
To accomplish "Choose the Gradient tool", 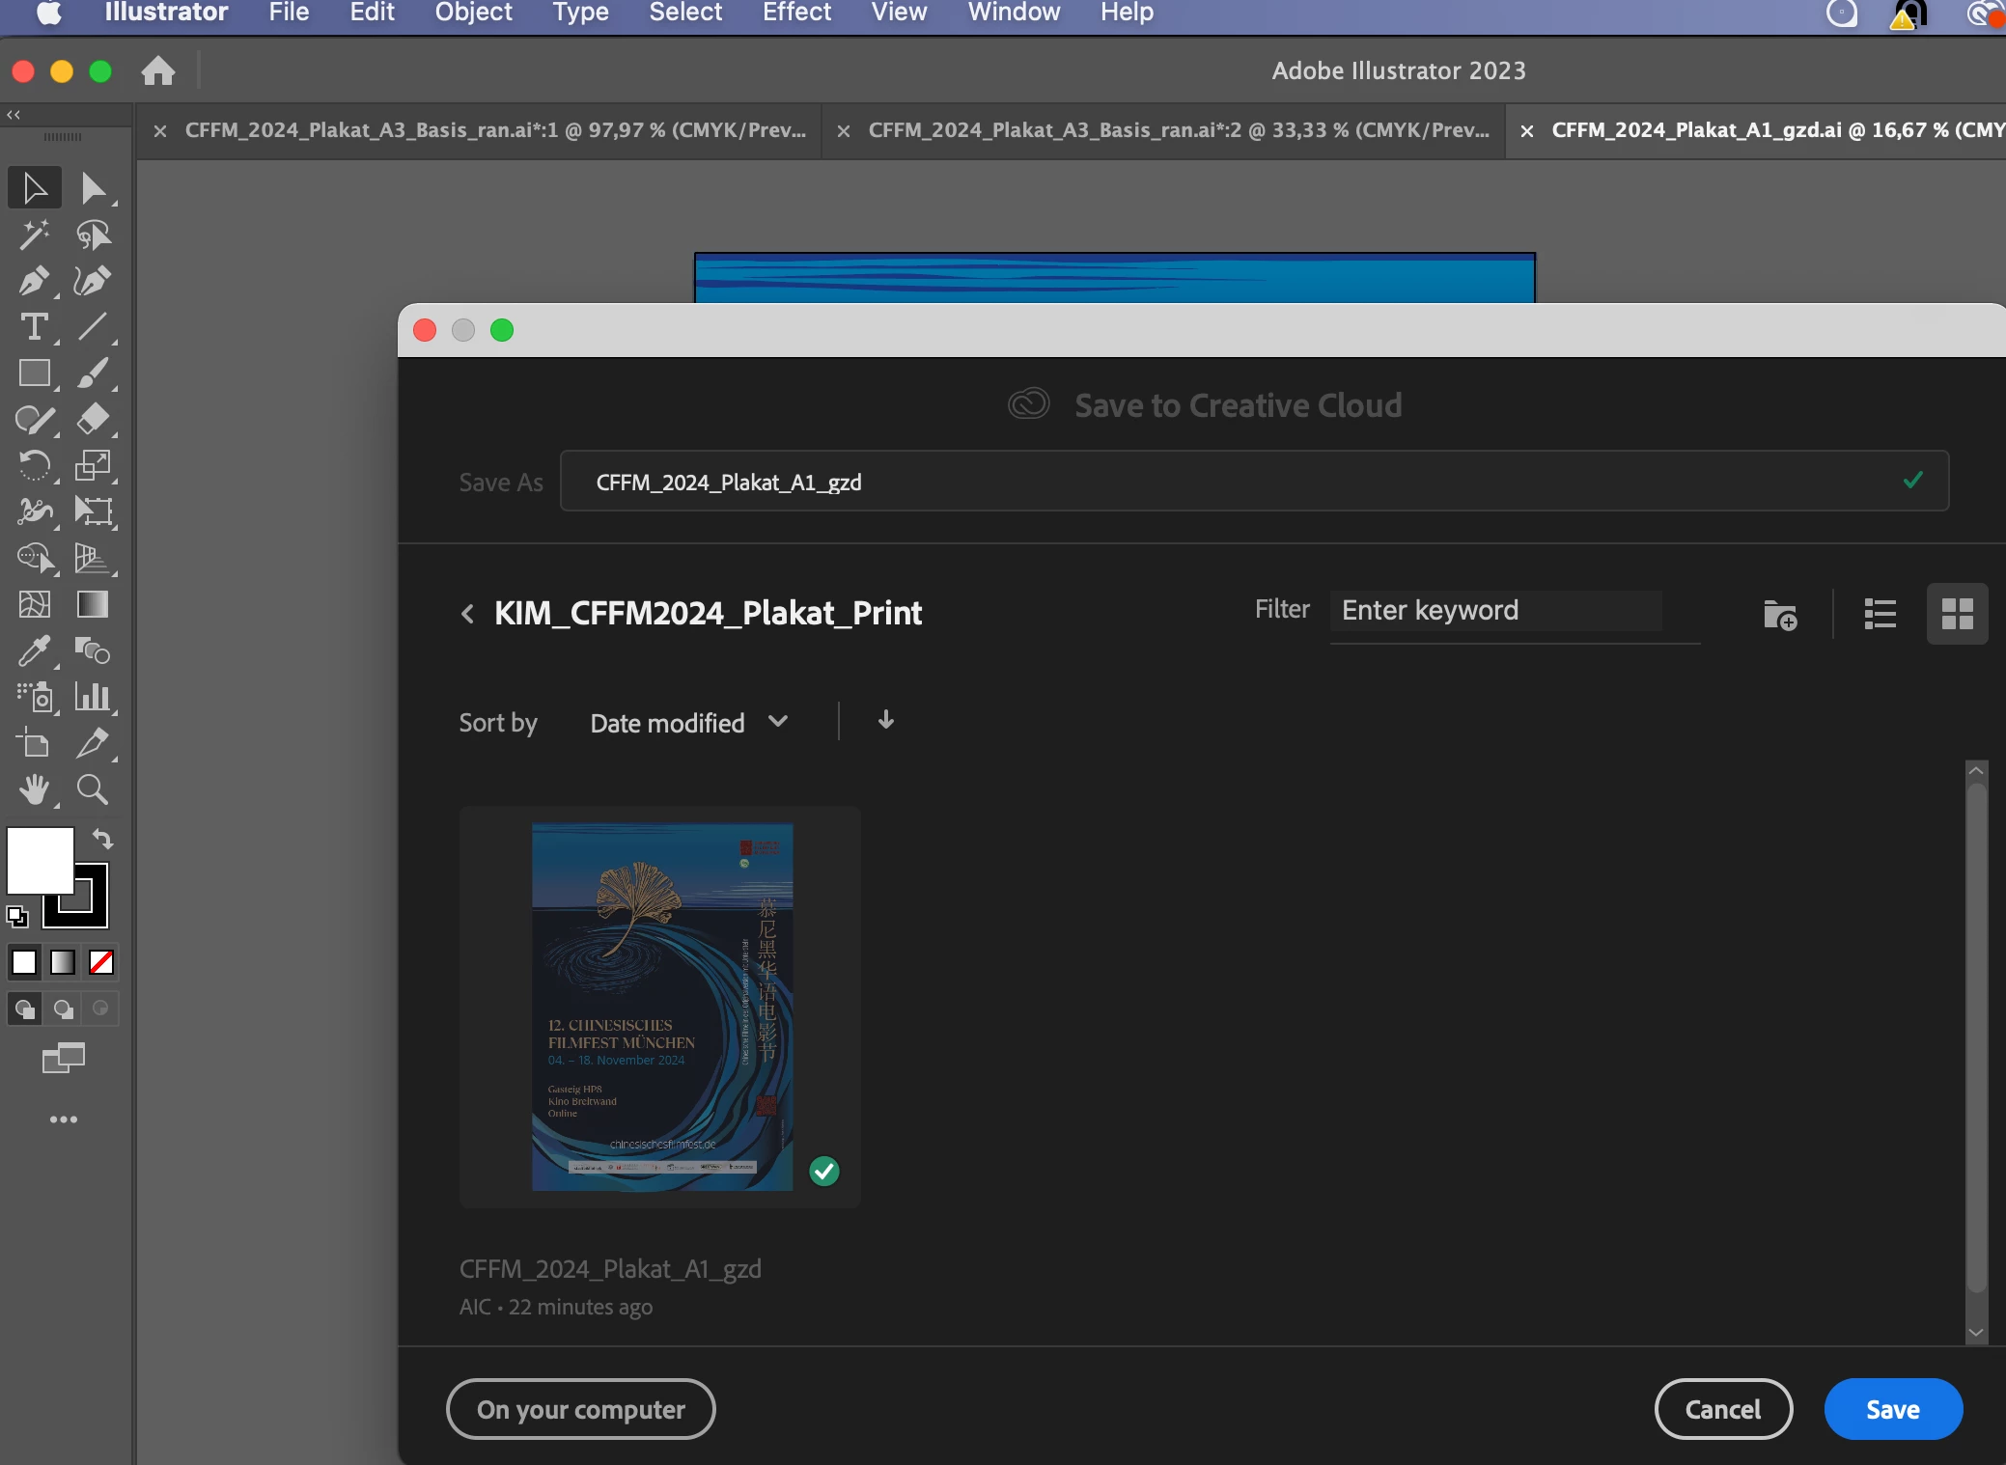I will (x=93, y=605).
